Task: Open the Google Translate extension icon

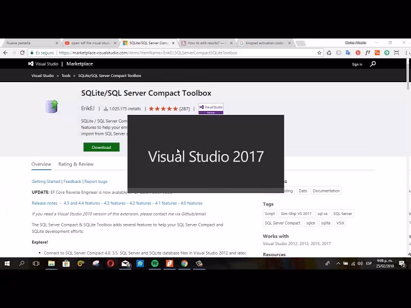Action: tap(348, 53)
